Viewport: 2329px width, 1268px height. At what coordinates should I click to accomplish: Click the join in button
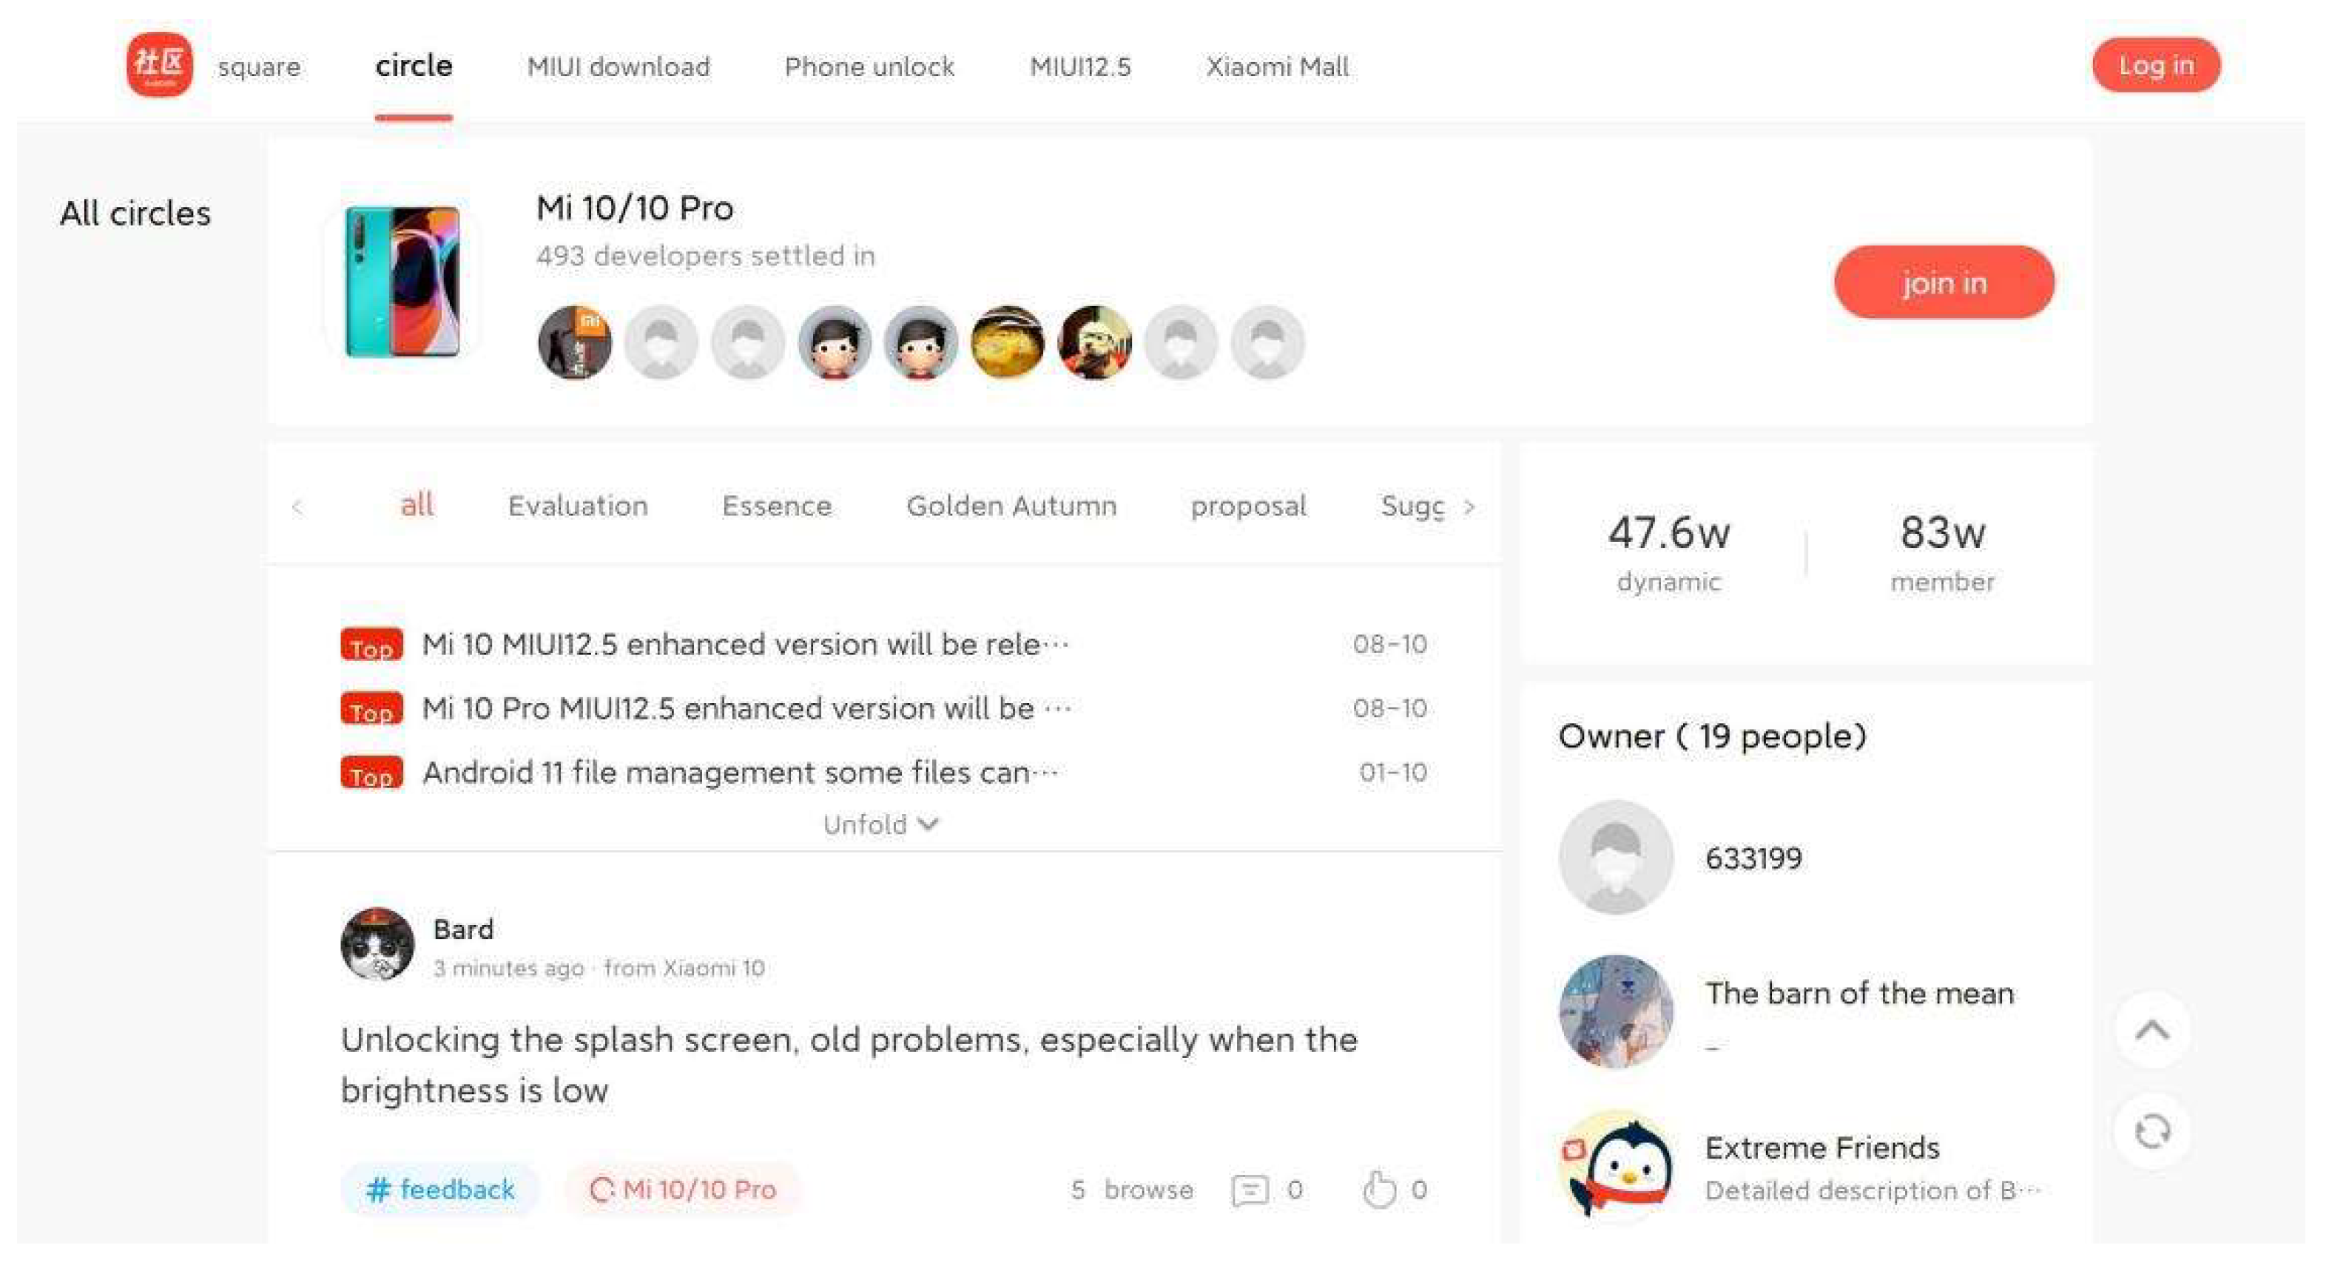pyautogui.click(x=1944, y=282)
